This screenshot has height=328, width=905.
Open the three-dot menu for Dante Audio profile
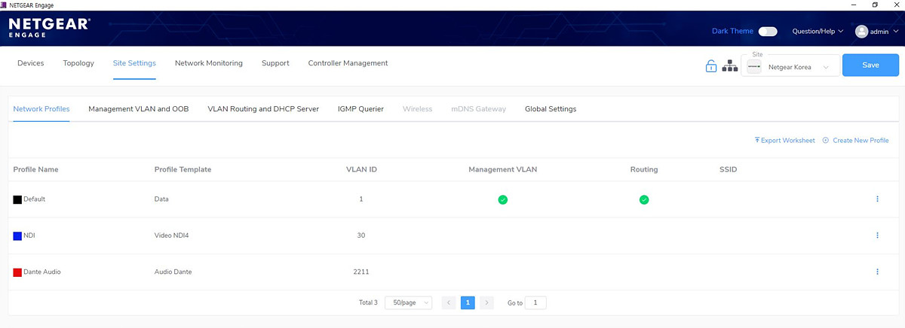pyautogui.click(x=877, y=272)
